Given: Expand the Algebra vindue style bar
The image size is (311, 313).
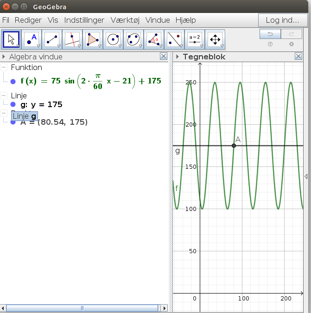Looking at the screenshot, I should tap(3, 57).
